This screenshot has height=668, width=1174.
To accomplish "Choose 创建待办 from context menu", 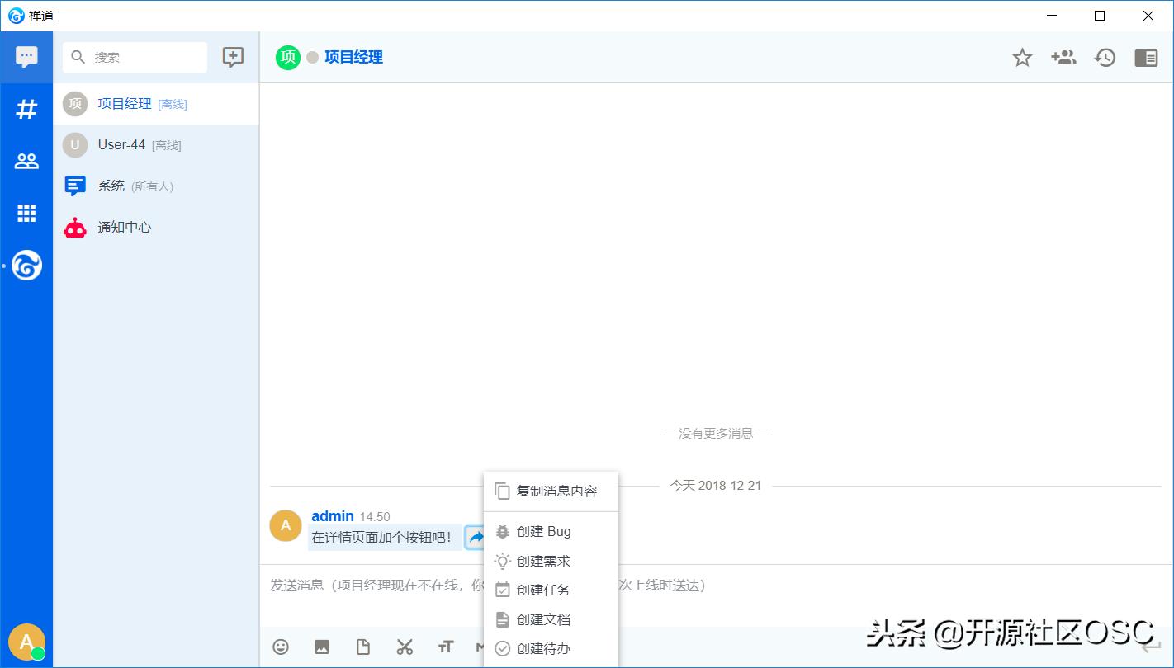I will (551, 649).
